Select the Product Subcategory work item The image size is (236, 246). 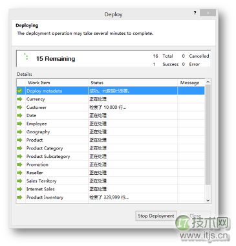[x=111, y=156]
